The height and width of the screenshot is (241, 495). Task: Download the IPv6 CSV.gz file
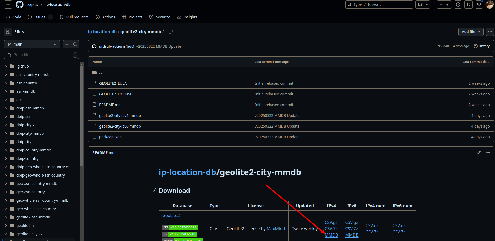[x=352, y=222]
